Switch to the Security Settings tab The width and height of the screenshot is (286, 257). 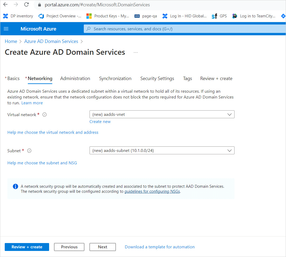click(157, 78)
